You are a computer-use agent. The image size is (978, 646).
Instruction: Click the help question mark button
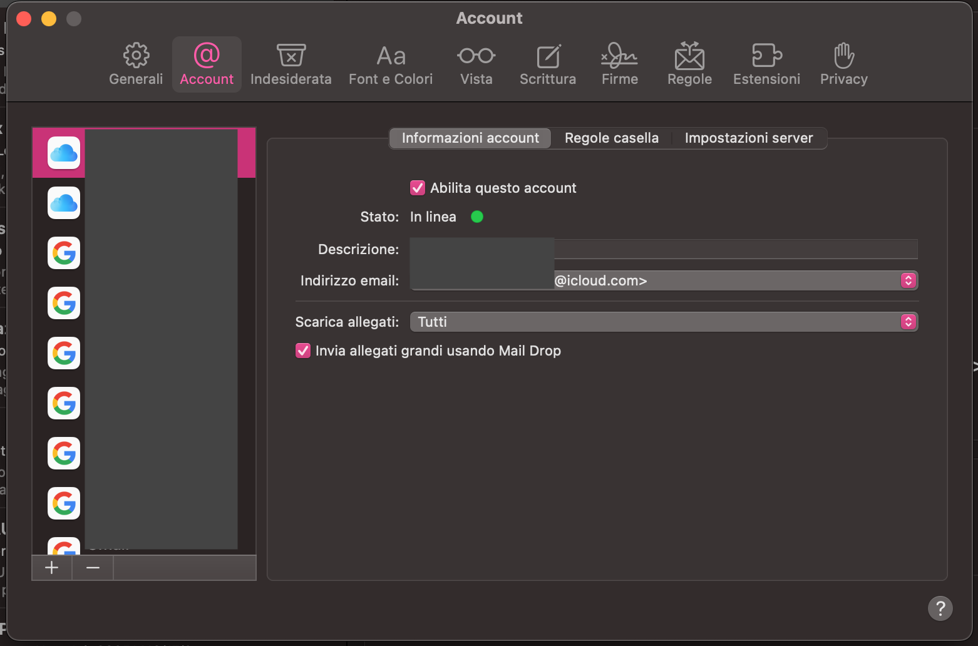tap(940, 608)
